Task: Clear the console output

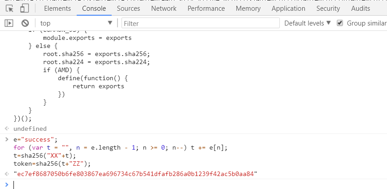Action: point(25,23)
